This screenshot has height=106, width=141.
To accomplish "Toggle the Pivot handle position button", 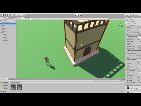I will (18, 15).
